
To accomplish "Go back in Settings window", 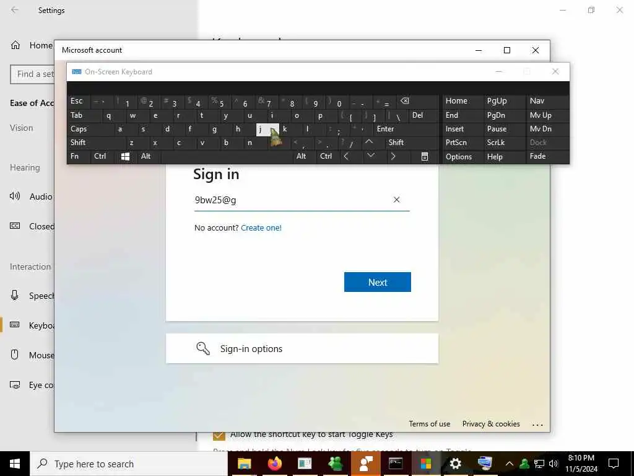I will pos(15,10).
